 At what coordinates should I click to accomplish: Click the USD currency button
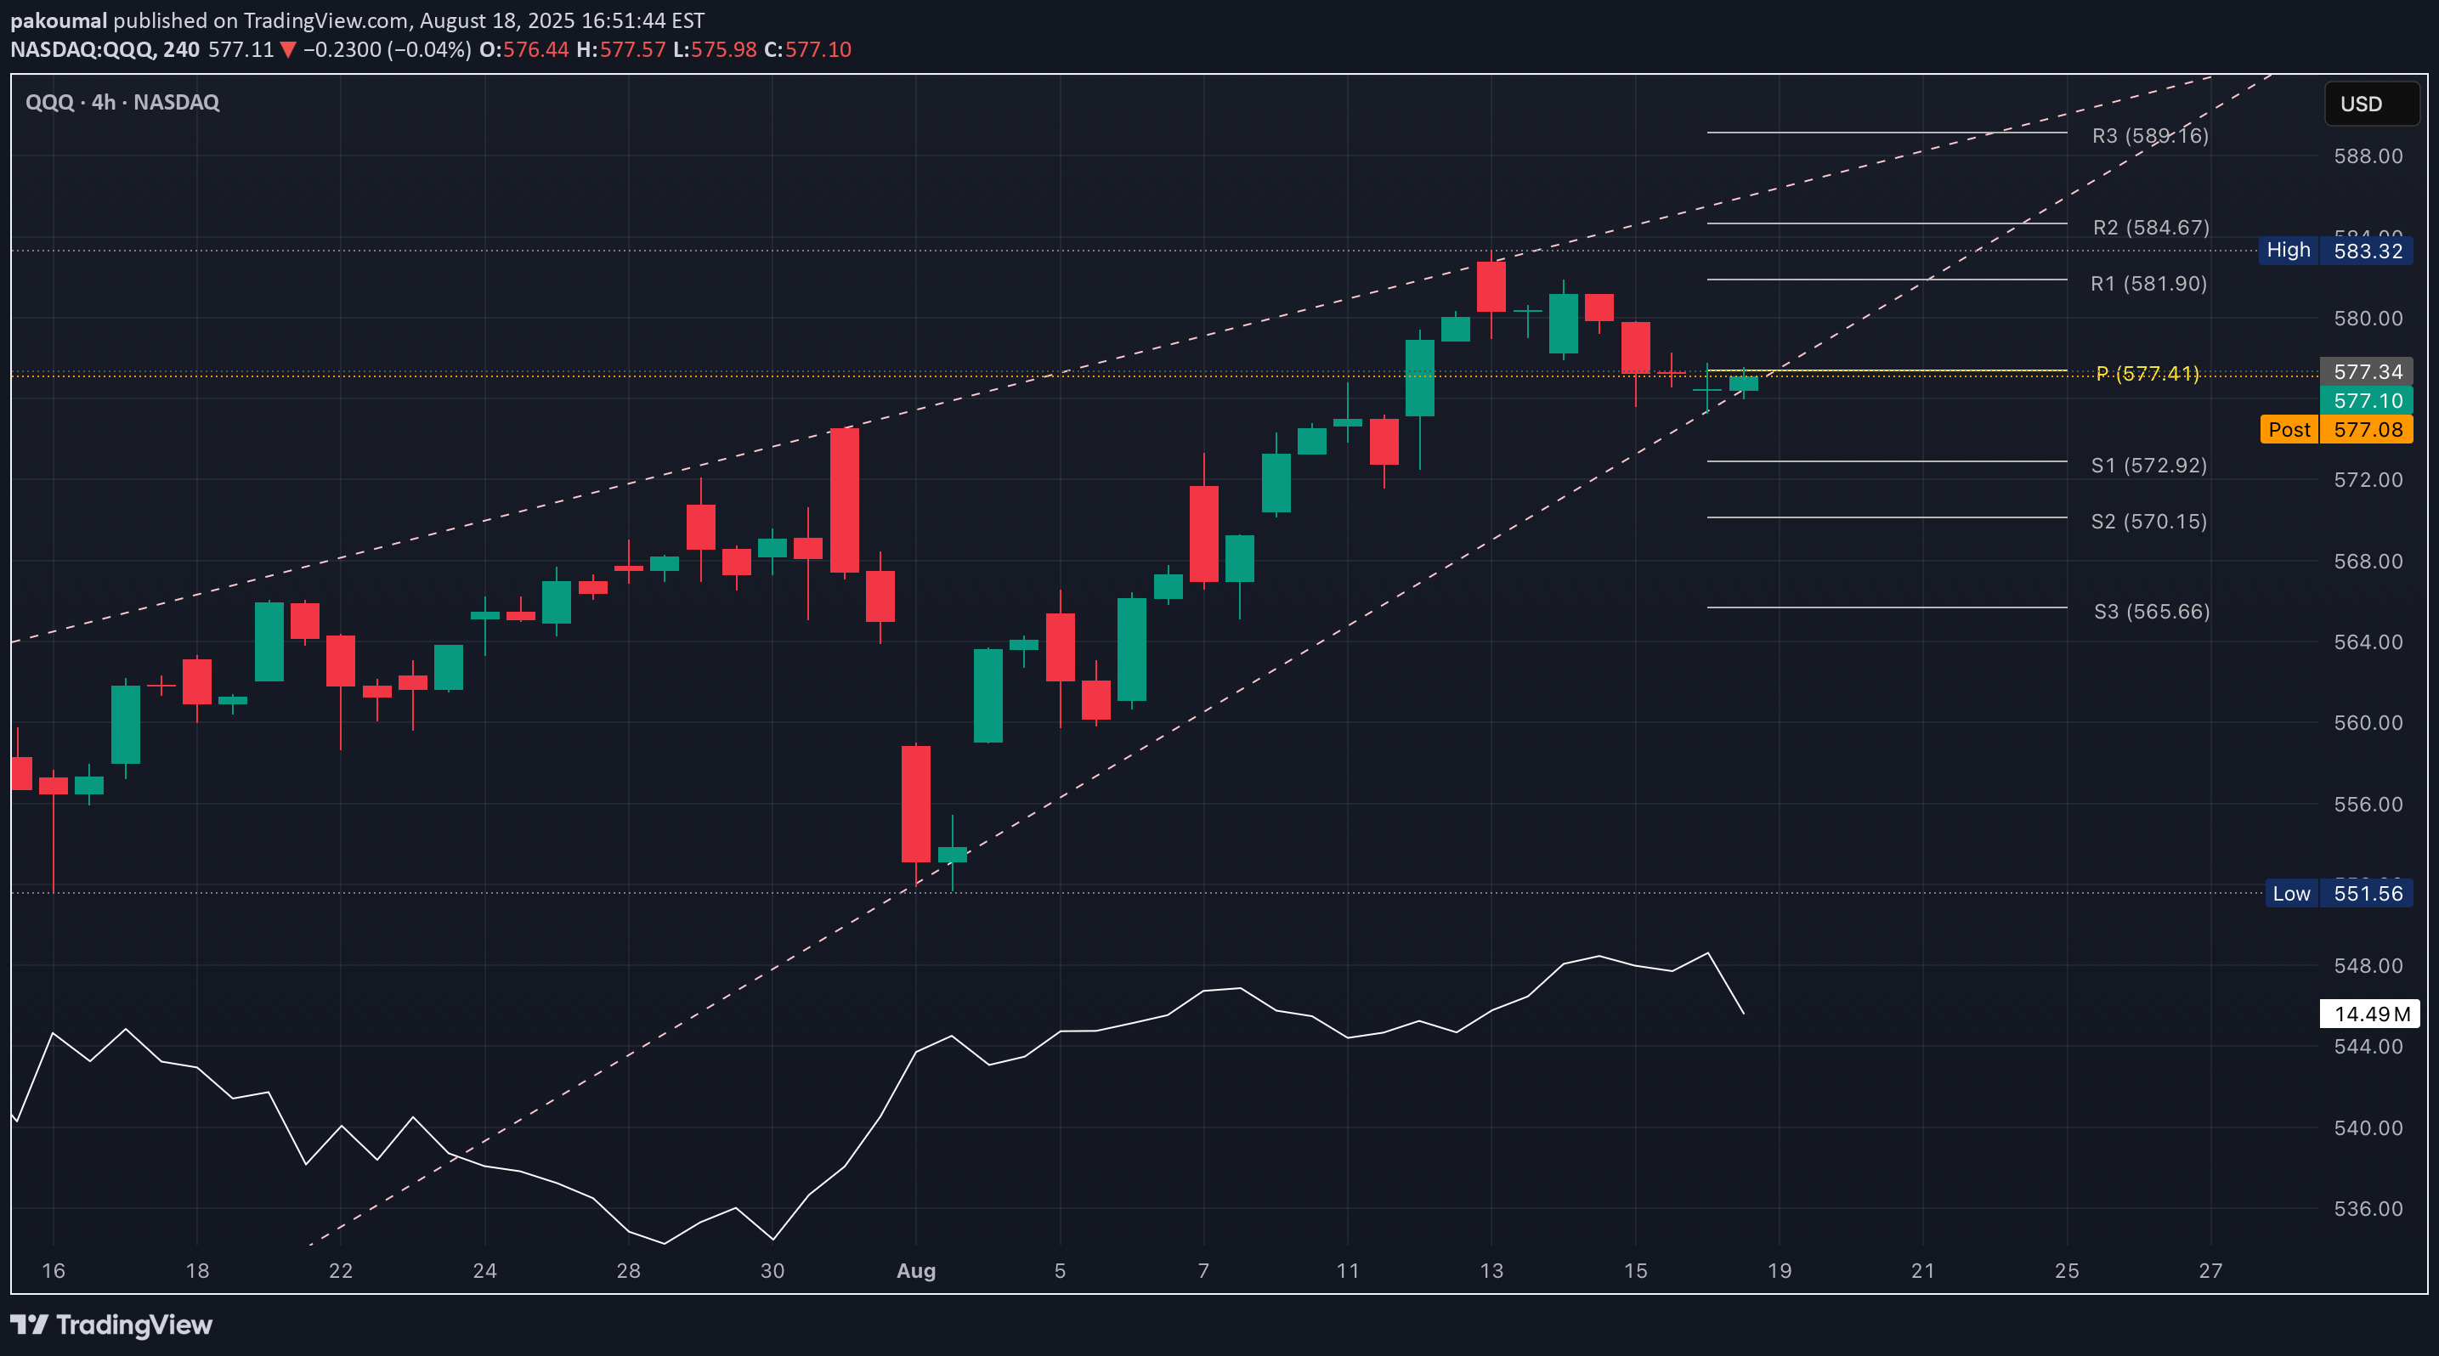(x=2371, y=103)
